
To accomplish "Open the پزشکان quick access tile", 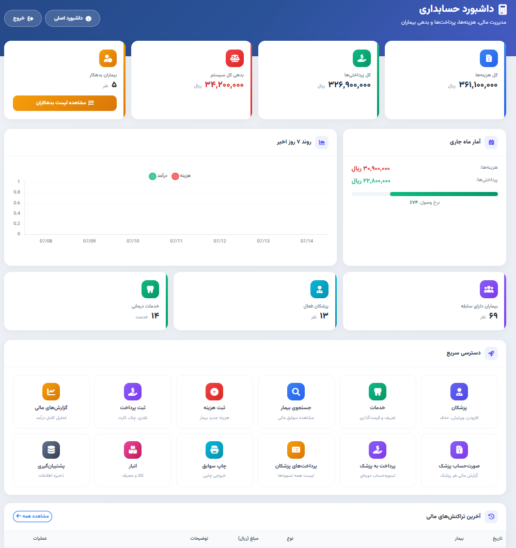I will click(x=459, y=402).
